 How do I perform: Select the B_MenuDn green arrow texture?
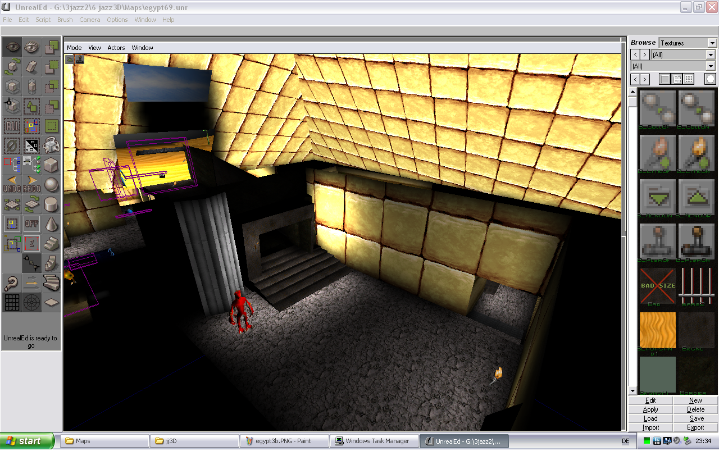[x=658, y=197]
